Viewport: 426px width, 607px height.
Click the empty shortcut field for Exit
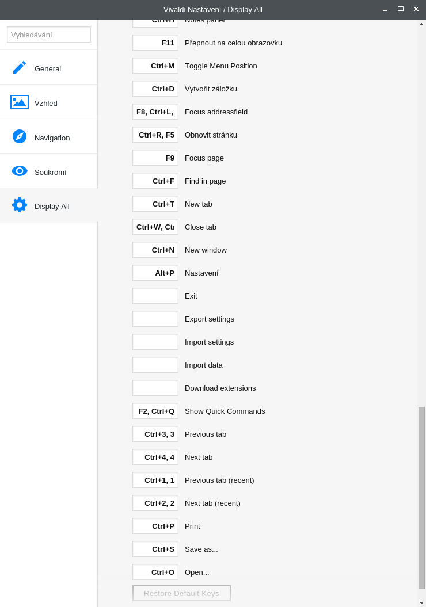click(x=155, y=296)
